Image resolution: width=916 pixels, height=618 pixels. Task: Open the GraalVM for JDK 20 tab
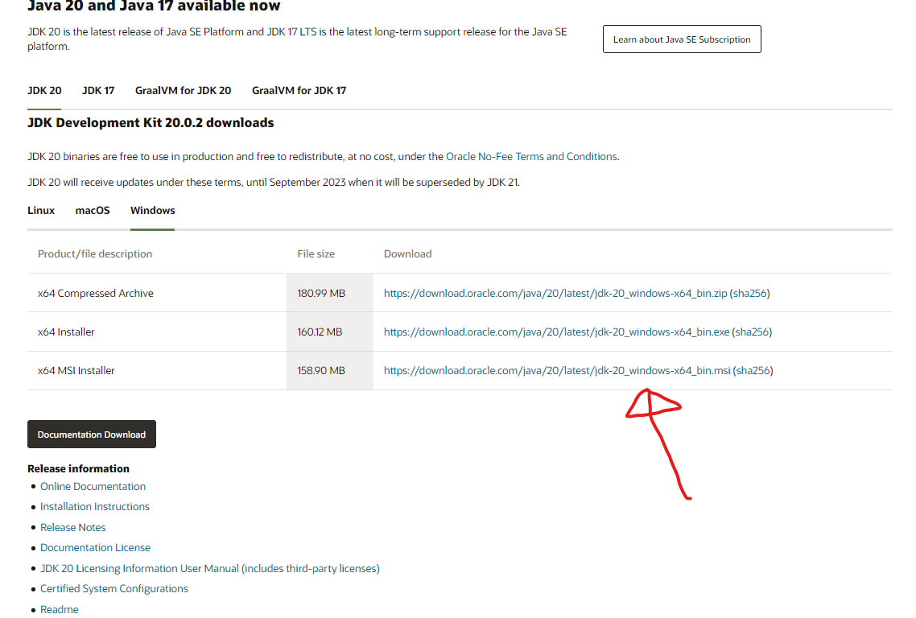[183, 91]
